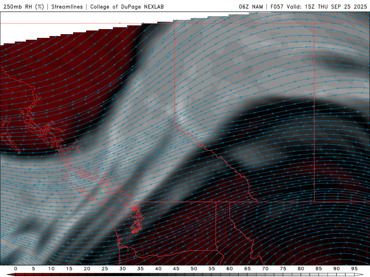Click the colorbar label "75"
This screenshot has height=277, width=370.
pyautogui.click(x=283, y=269)
